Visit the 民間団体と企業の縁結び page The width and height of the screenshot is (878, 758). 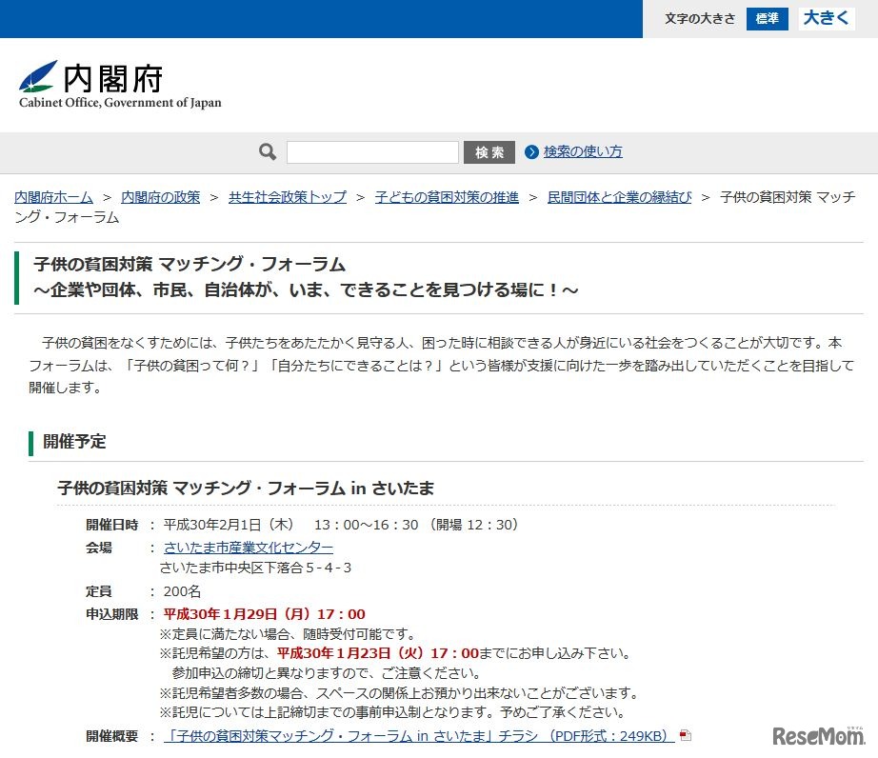coord(620,196)
